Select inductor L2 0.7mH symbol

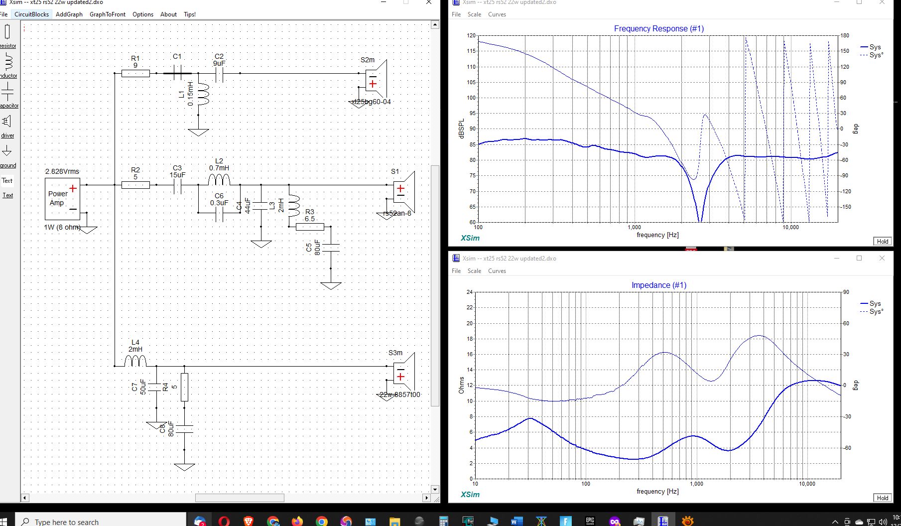[x=219, y=179]
